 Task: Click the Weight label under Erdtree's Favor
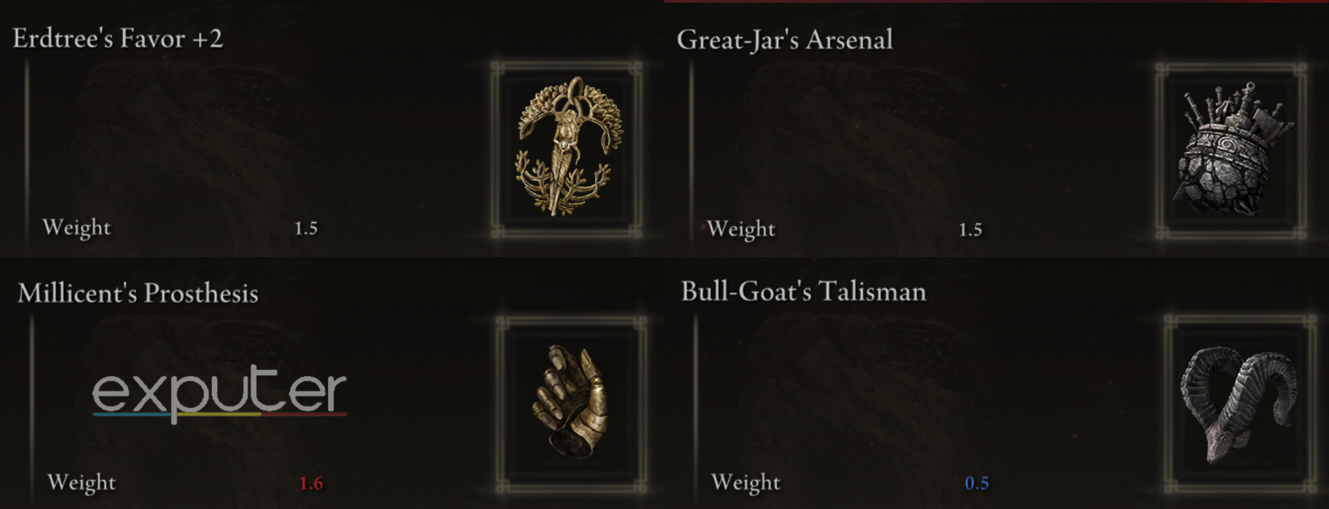tap(76, 228)
